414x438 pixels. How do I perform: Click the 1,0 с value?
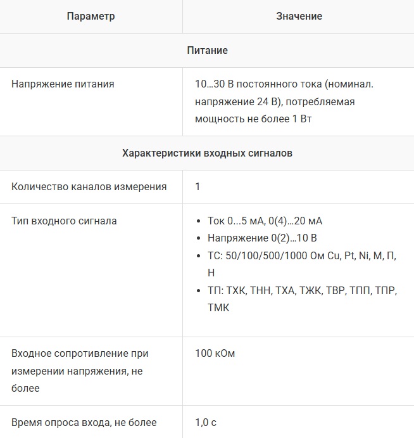(x=206, y=422)
